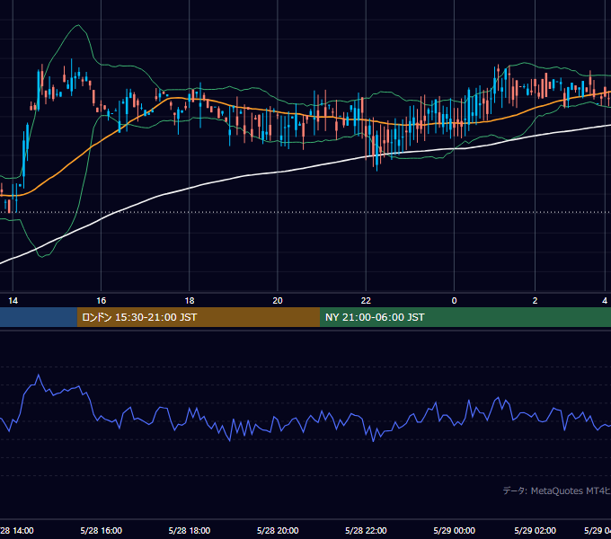Screen dimensions: 611x539
Task: Click the データ: MetaQuotes MT4 attribution text
Action: click(557, 490)
